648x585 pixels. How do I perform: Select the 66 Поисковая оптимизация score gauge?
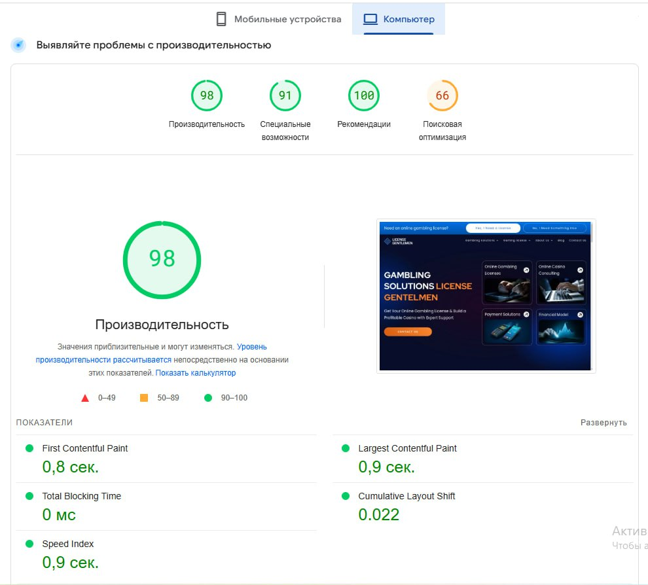(x=442, y=96)
